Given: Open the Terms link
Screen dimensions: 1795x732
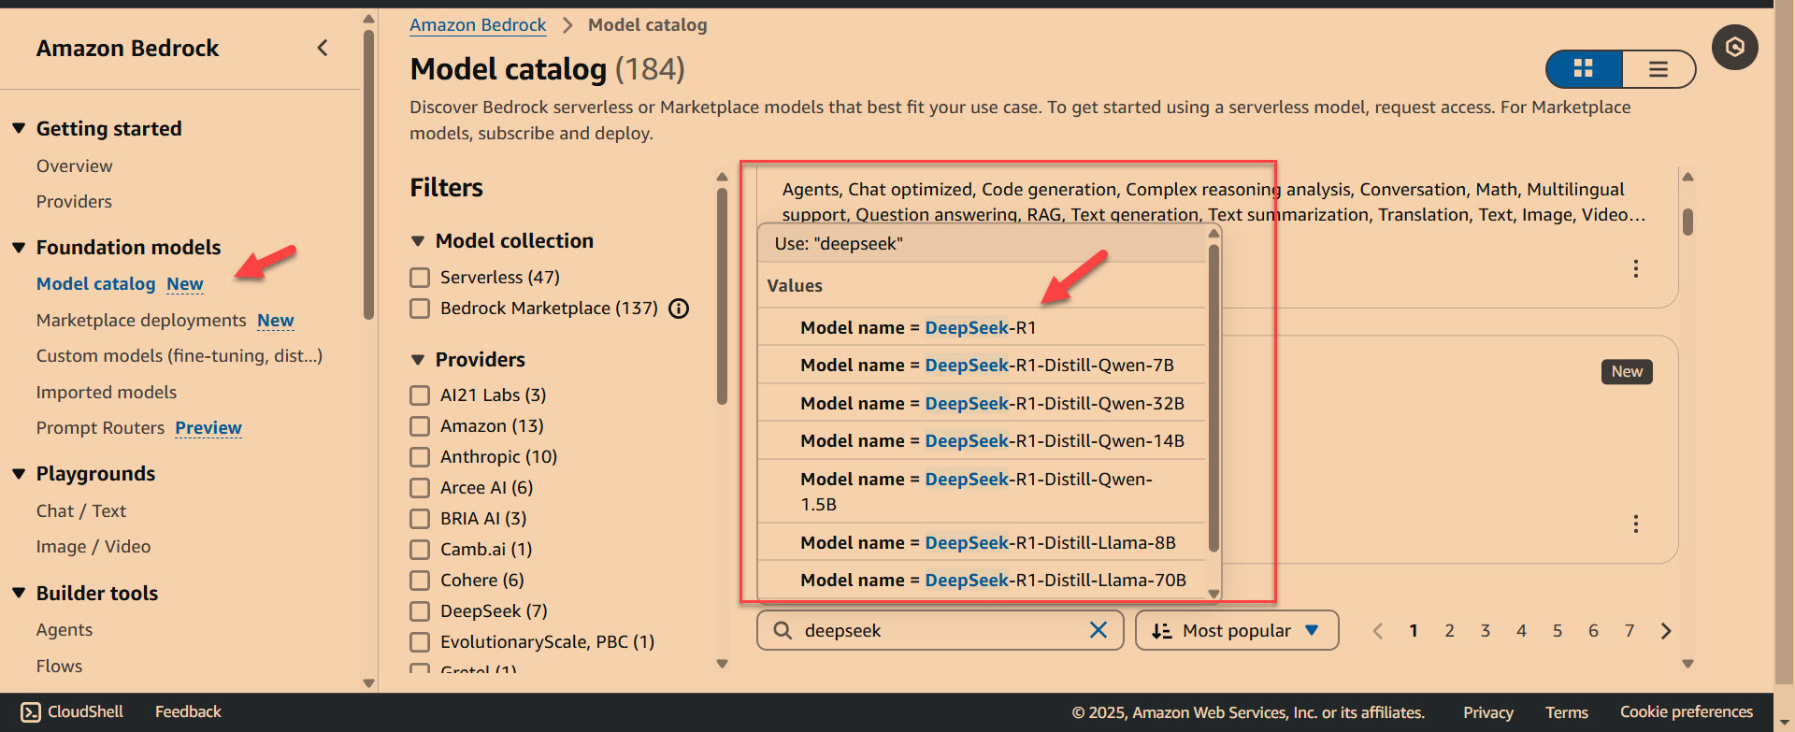Looking at the screenshot, I should [x=1567, y=712].
